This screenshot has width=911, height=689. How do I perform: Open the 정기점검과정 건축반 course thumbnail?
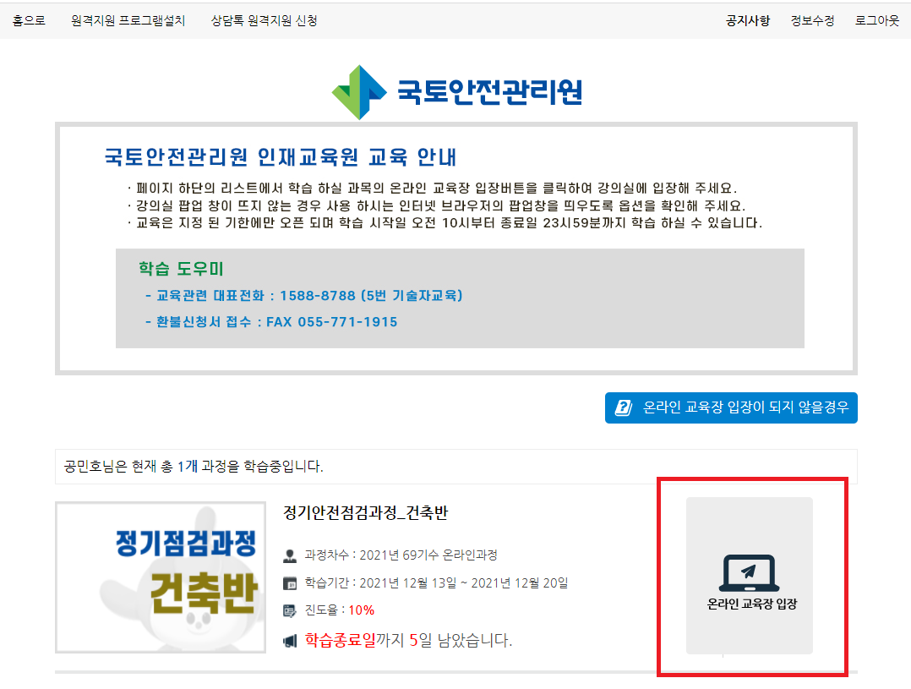coord(161,577)
